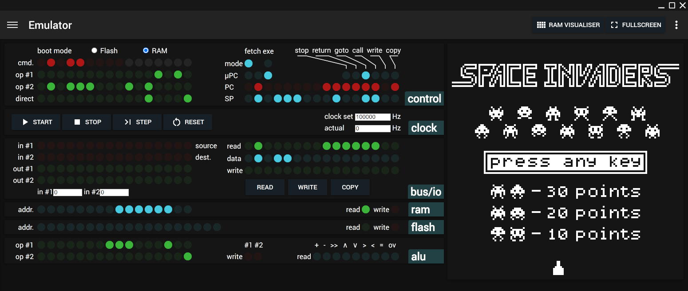Image resolution: width=688 pixels, height=291 pixels.
Task: Click the player ship sprite
Action: (x=558, y=267)
